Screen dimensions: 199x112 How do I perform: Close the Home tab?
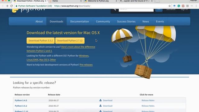81,1
